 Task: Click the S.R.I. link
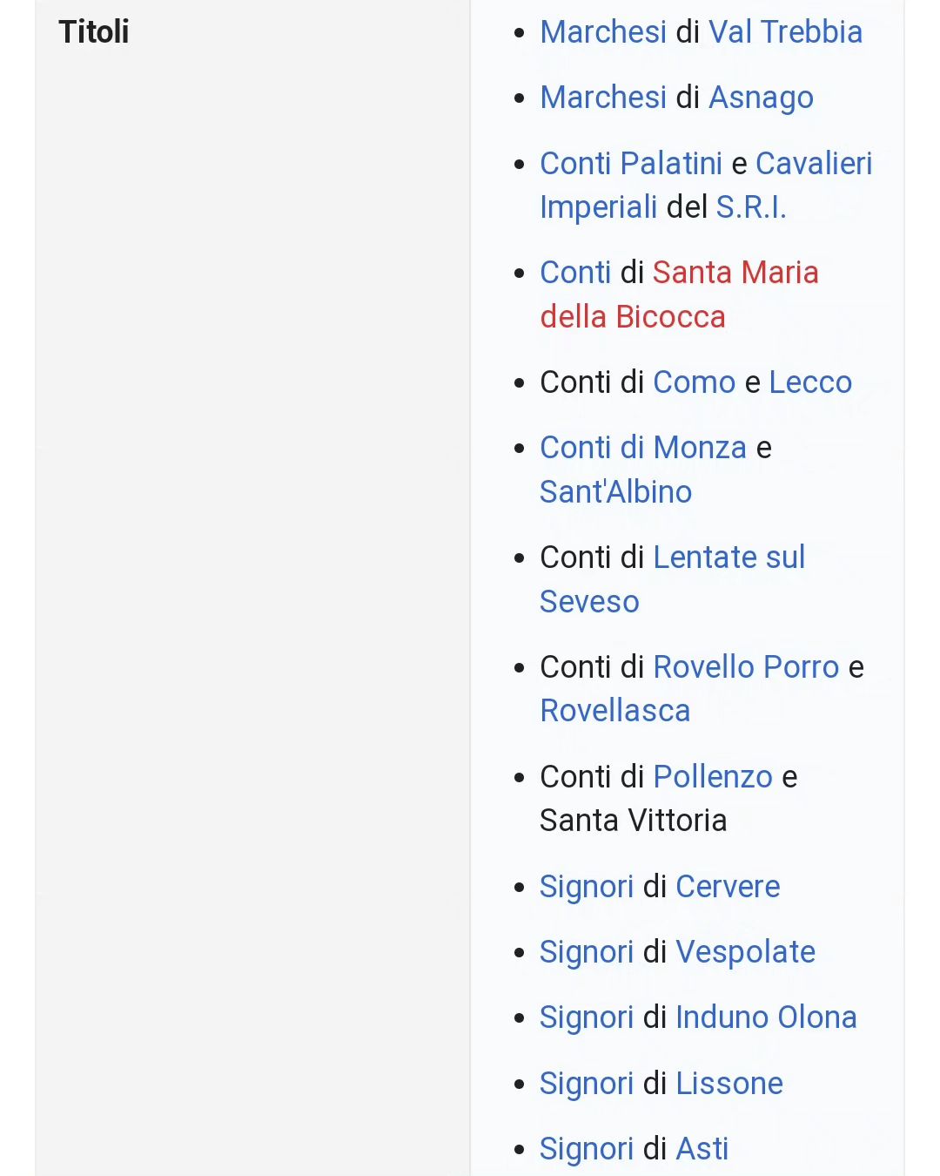coord(750,207)
